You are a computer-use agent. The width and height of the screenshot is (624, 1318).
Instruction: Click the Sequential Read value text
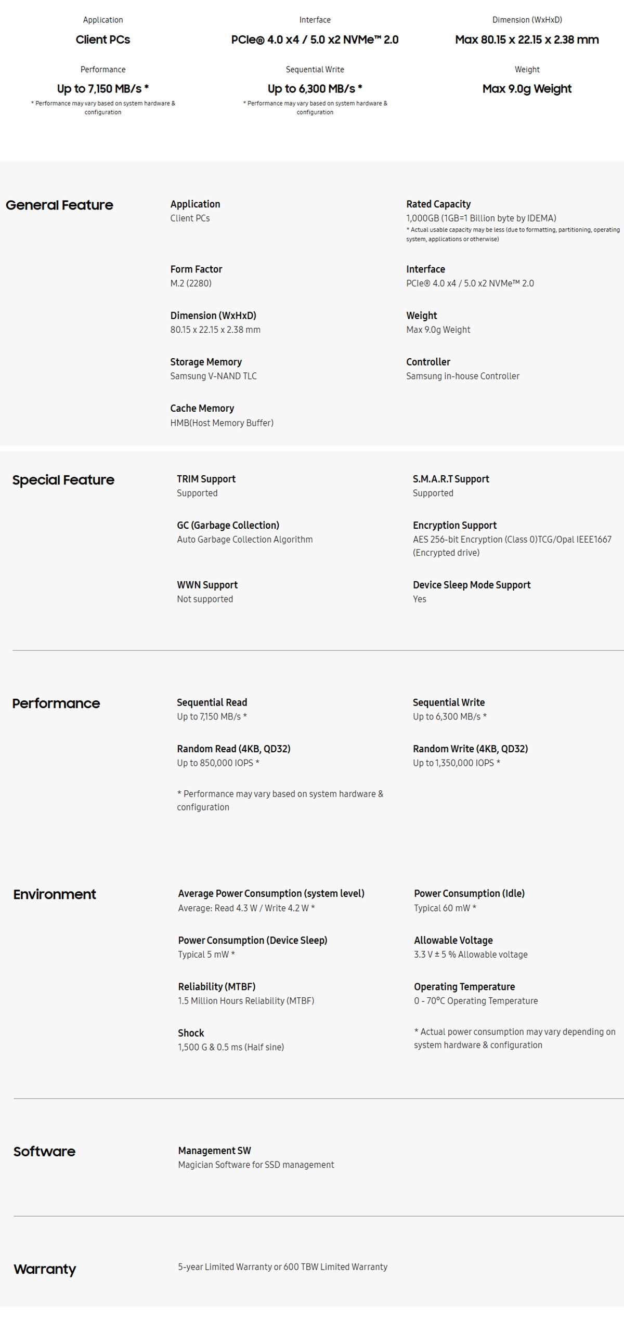[x=212, y=716]
